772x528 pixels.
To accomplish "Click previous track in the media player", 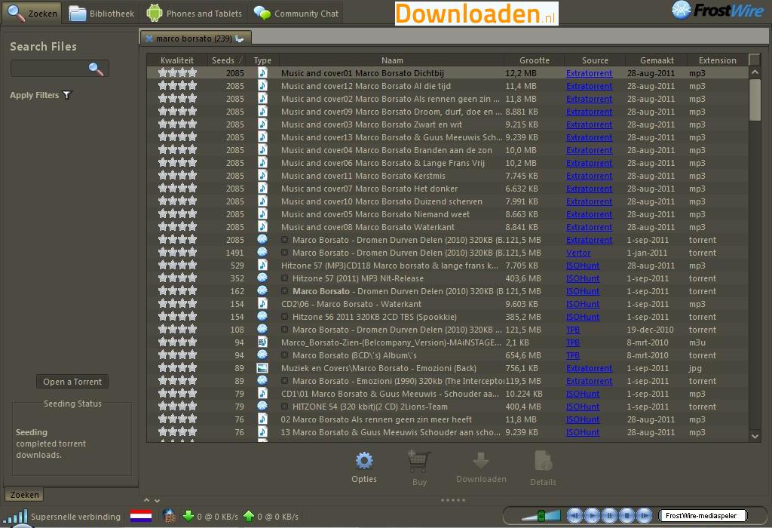I will coord(574,516).
